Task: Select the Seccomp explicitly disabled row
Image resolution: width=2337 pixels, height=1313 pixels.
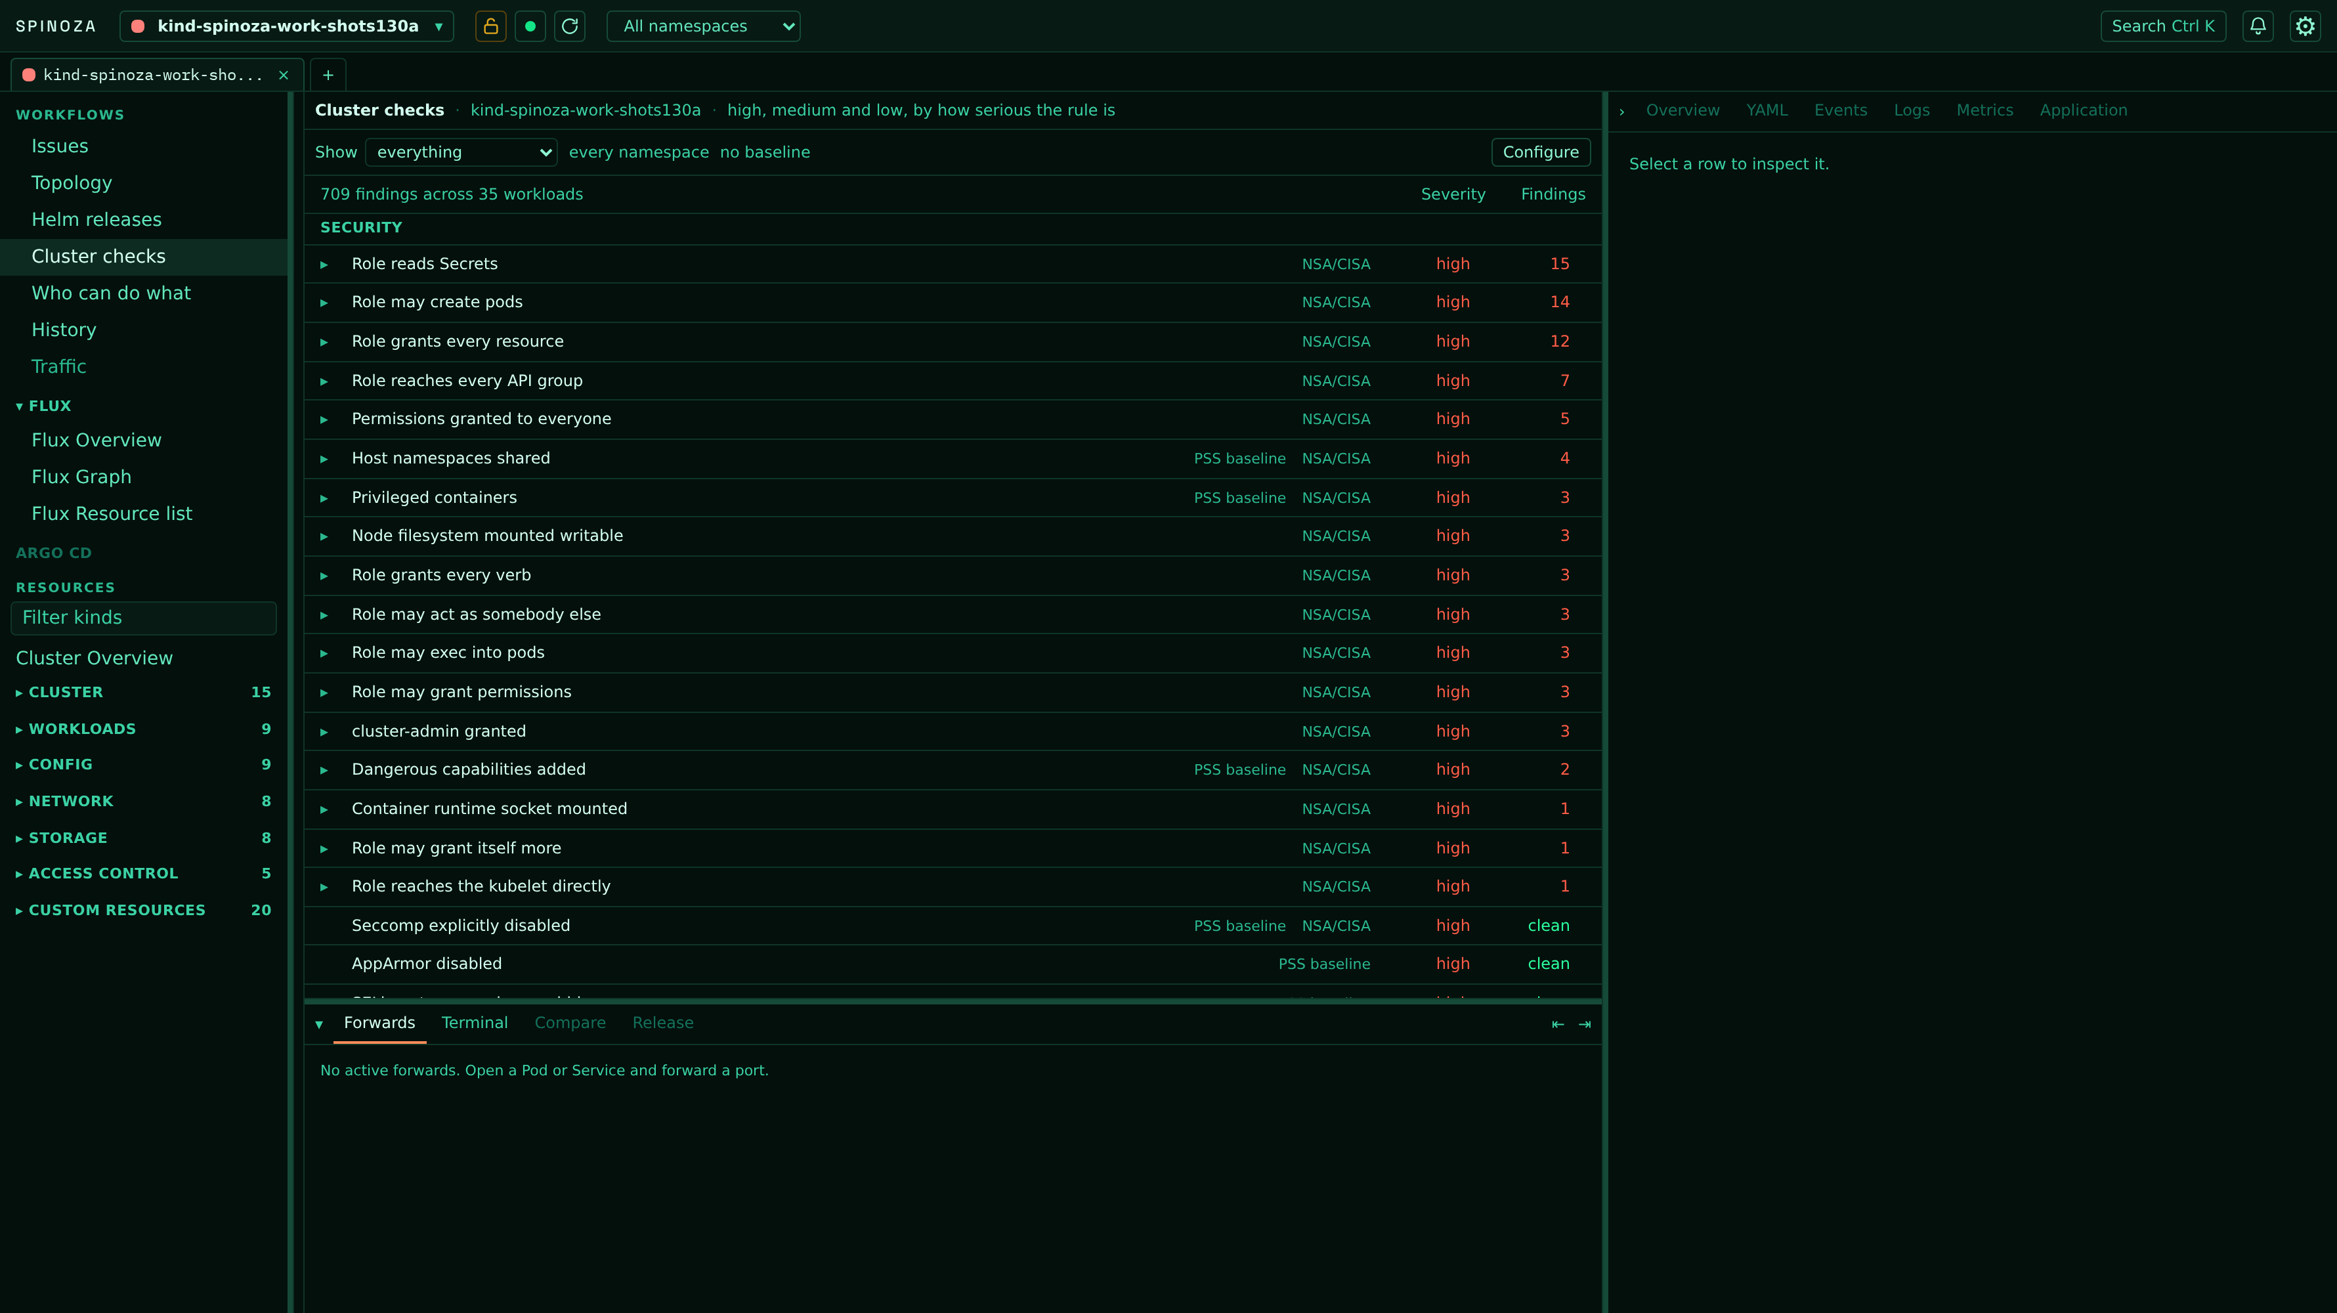Action: click(953, 926)
